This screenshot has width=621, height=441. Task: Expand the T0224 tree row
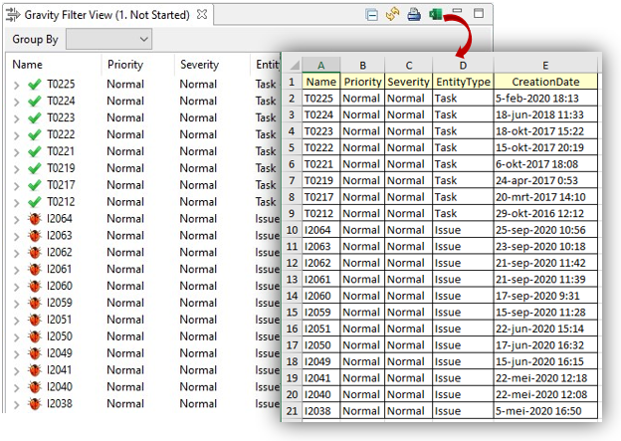pyautogui.click(x=17, y=101)
